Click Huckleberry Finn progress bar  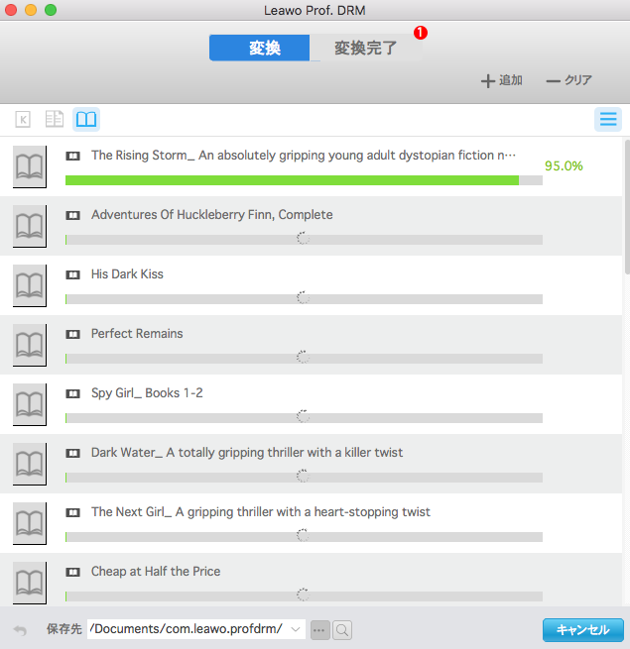coord(304,240)
